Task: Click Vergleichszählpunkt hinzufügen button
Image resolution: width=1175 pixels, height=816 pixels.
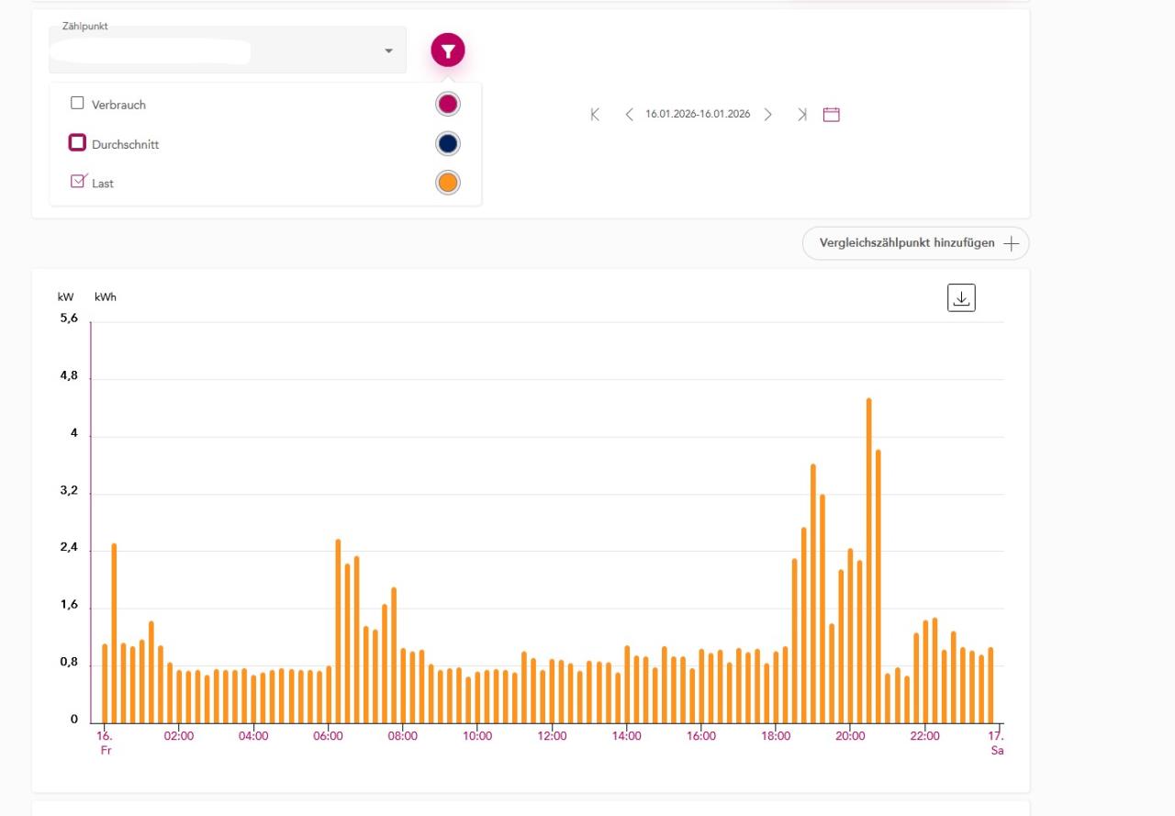Action: (x=906, y=244)
